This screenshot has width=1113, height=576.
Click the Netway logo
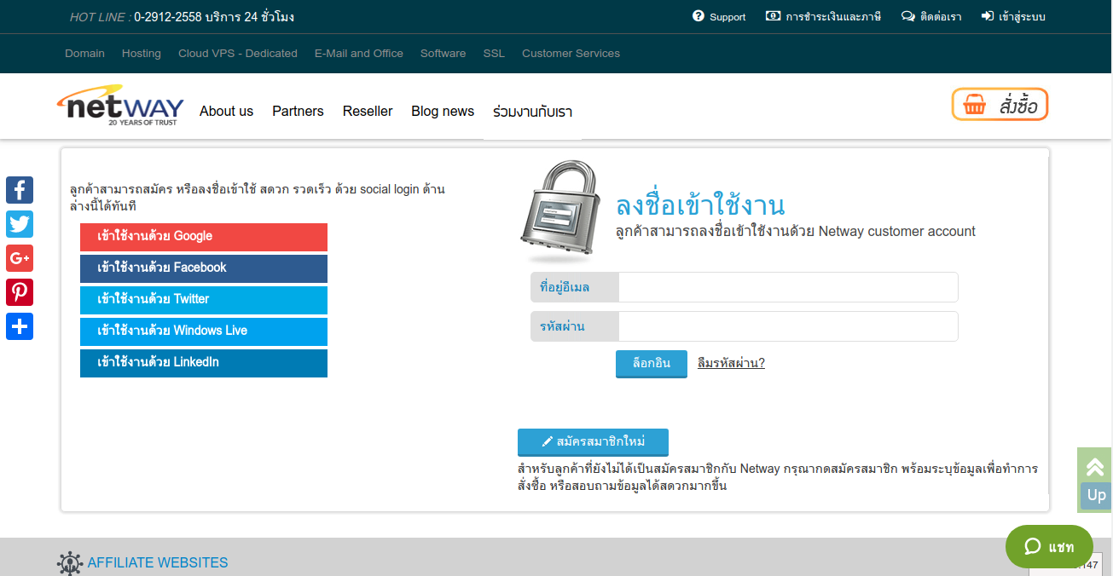(x=121, y=106)
